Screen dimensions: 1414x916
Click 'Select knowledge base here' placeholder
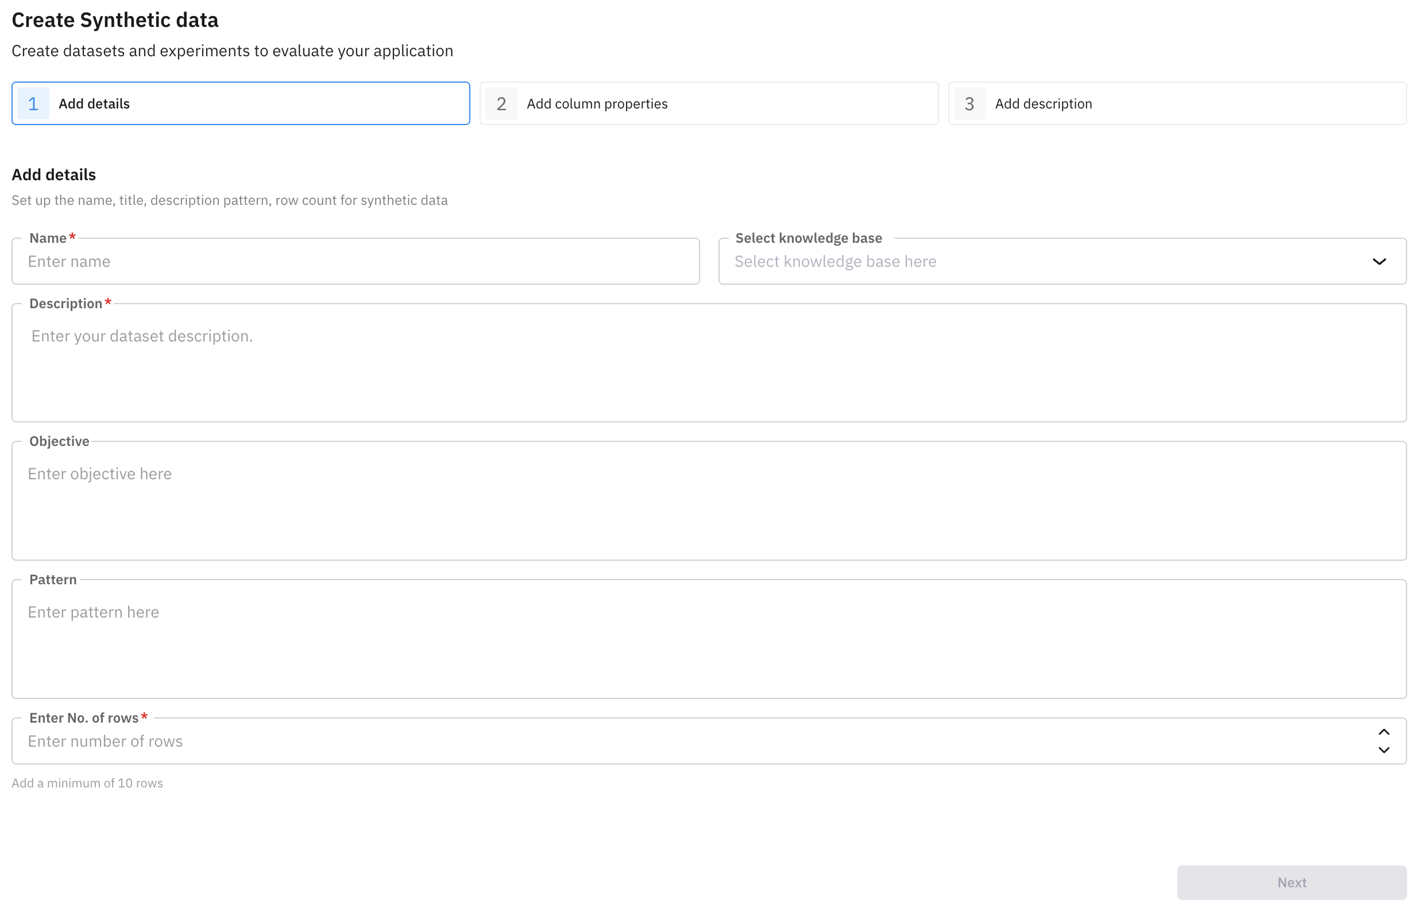[x=835, y=262]
